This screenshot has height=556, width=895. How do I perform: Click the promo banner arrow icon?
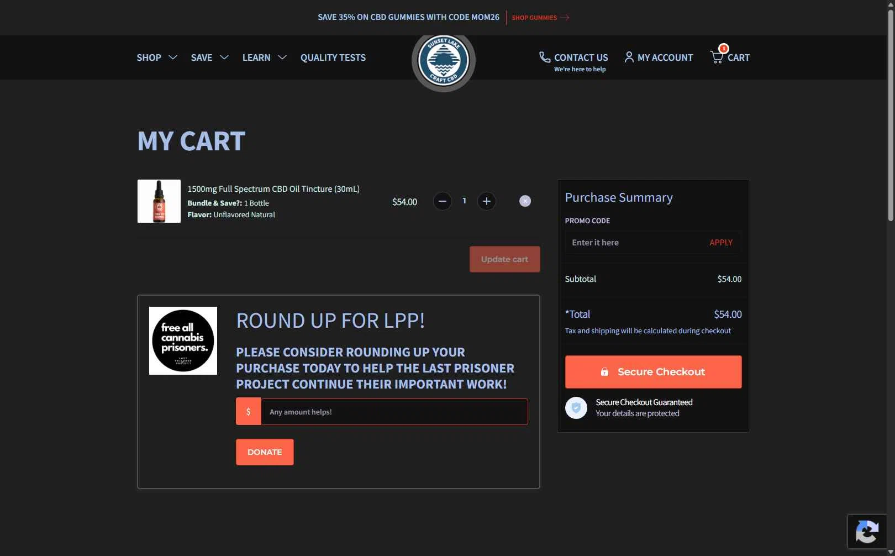click(565, 18)
